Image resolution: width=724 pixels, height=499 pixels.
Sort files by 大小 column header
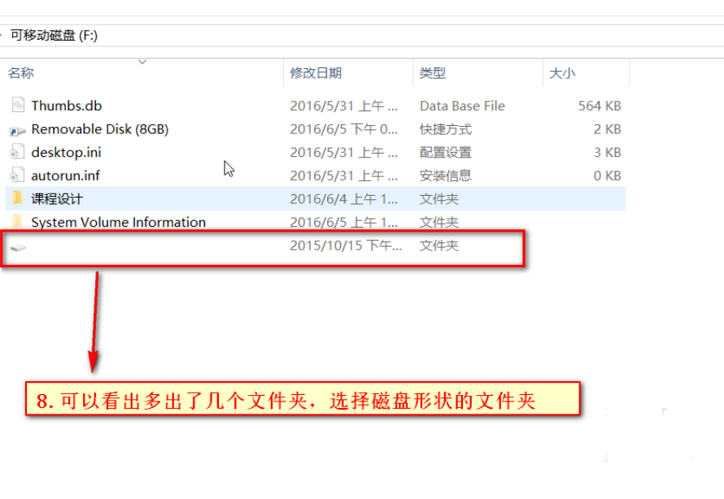tap(562, 73)
